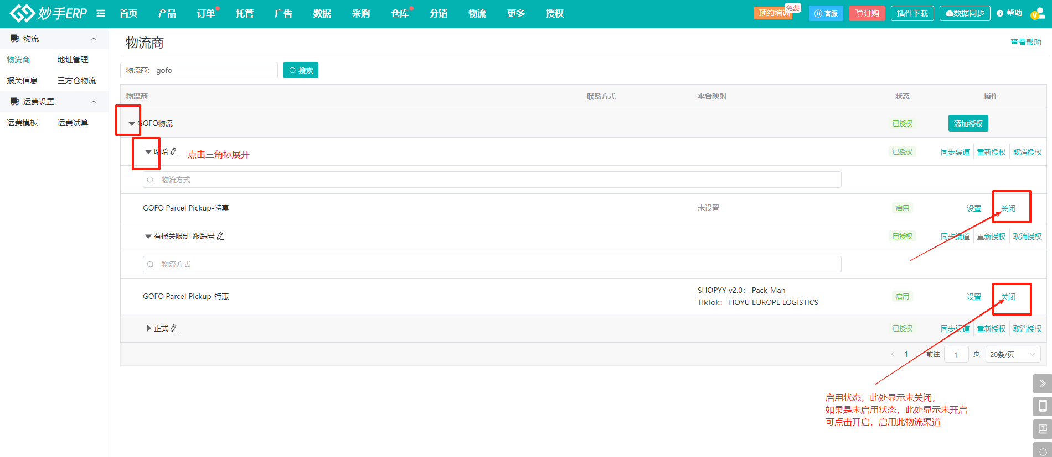Click the double-chevron collapse icon on right edge

pos(1042,383)
